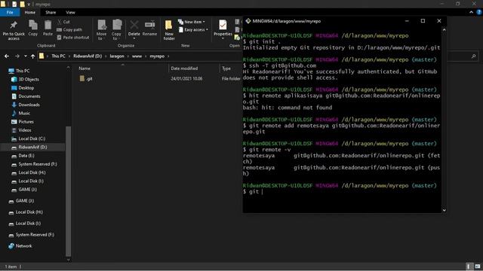
Task: Click the Explorer Help question icon
Action: [479, 12]
